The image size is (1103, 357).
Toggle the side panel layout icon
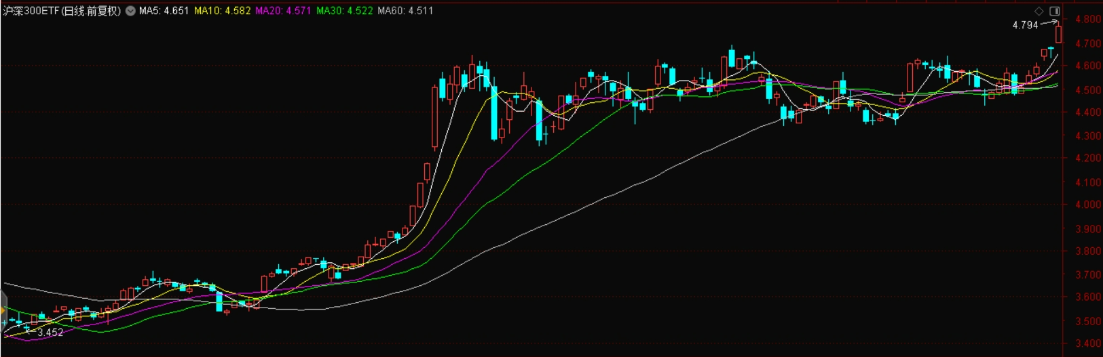point(1055,11)
